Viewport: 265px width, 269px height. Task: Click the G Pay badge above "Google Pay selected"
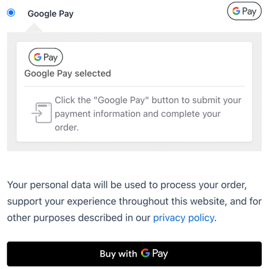click(46, 57)
